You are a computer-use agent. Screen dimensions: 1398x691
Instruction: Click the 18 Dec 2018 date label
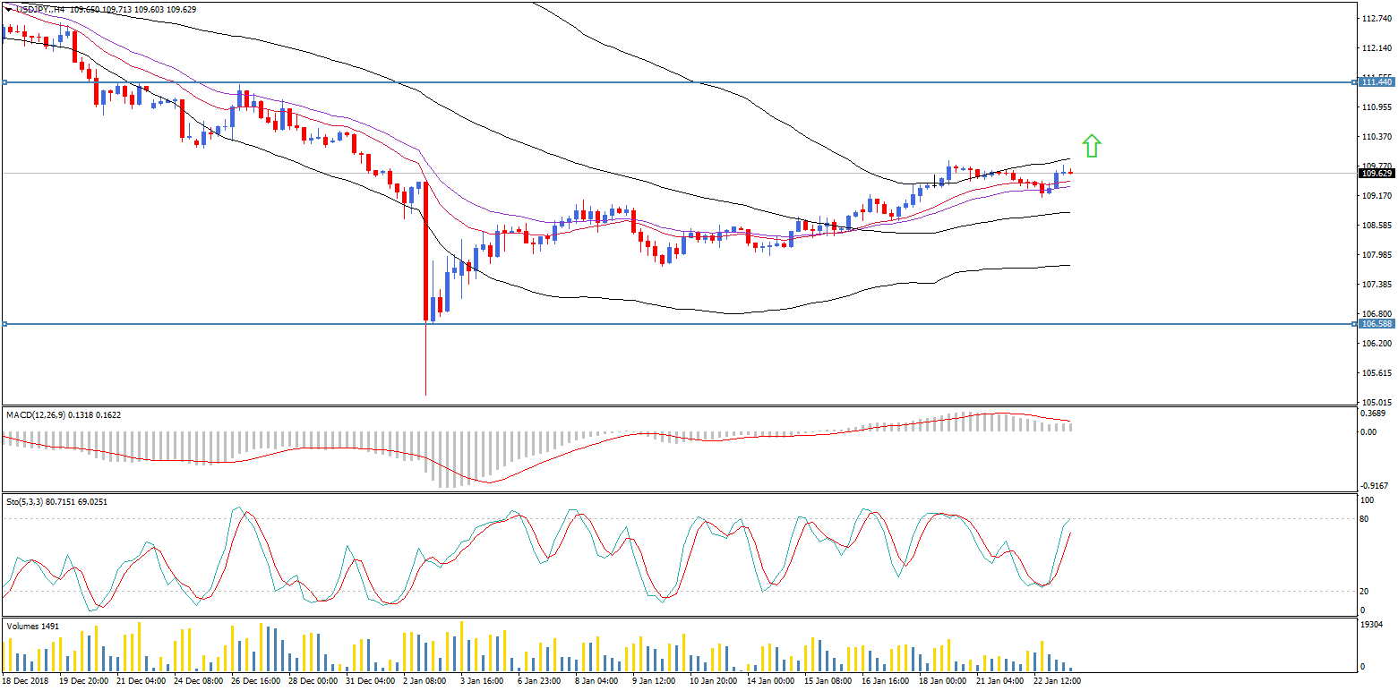(x=28, y=681)
